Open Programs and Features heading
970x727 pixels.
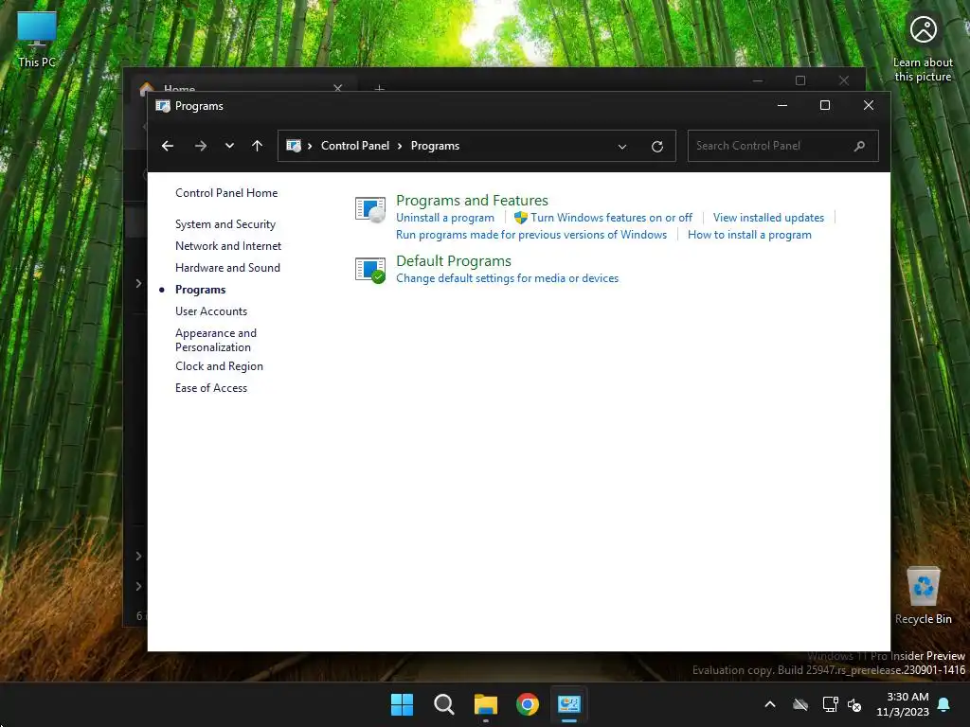(x=472, y=201)
